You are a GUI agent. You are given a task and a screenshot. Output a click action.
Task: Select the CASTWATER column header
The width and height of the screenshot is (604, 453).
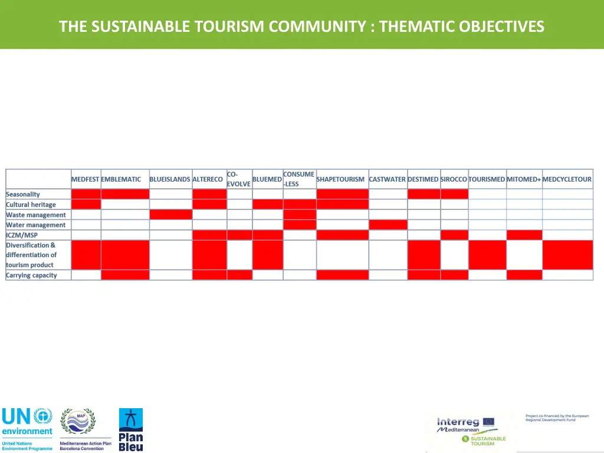[387, 179]
